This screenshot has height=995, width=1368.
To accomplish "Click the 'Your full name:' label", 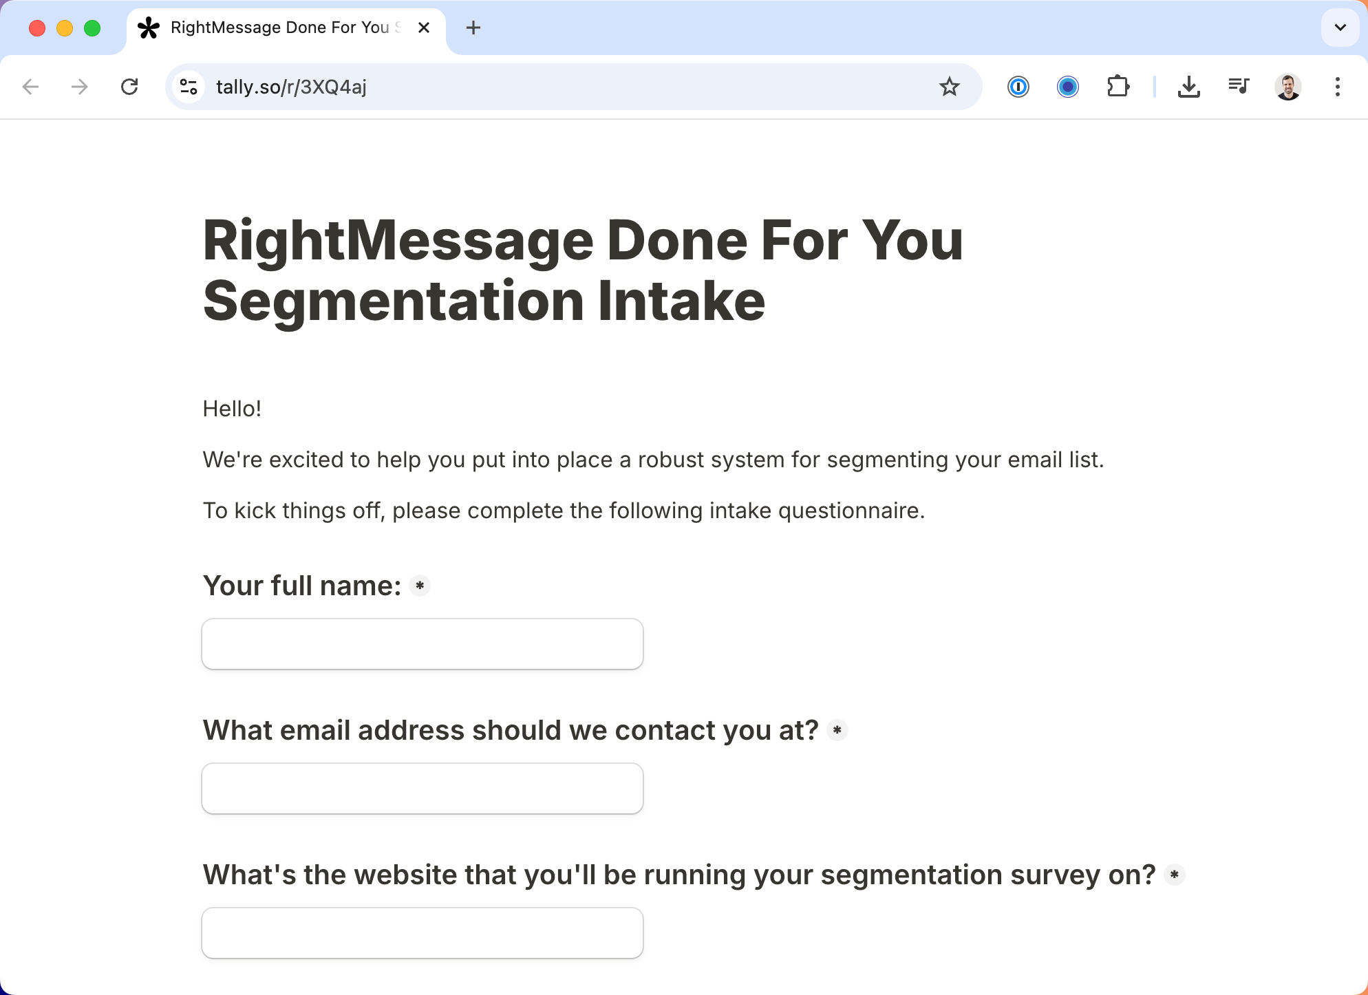I will point(302,586).
